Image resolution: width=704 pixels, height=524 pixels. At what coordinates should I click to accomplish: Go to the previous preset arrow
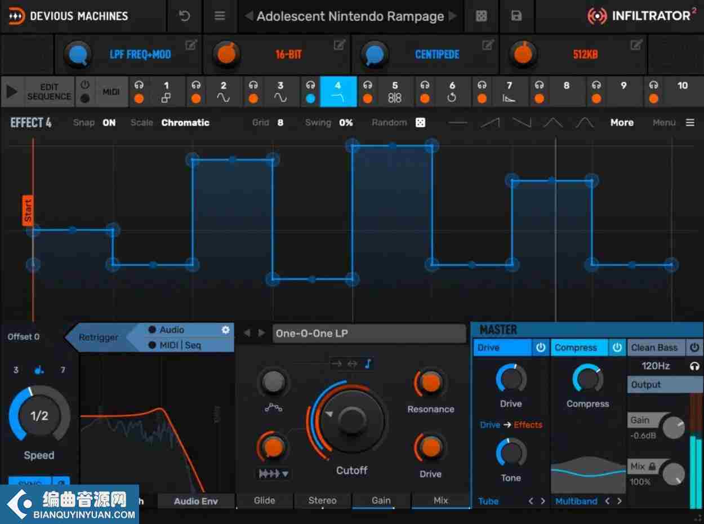(248, 16)
